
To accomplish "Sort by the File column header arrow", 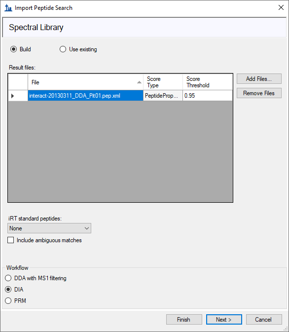I will (x=139, y=82).
